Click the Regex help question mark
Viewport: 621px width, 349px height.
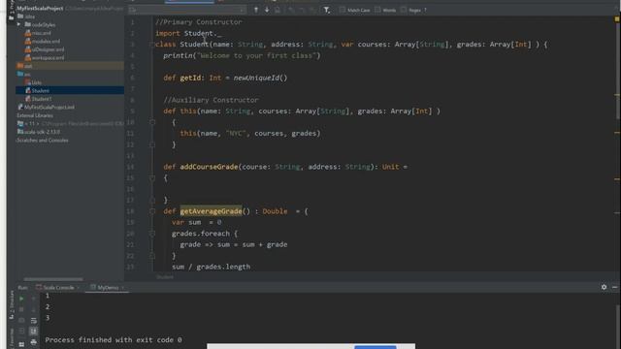pyautogui.click(x=425, y=10)
